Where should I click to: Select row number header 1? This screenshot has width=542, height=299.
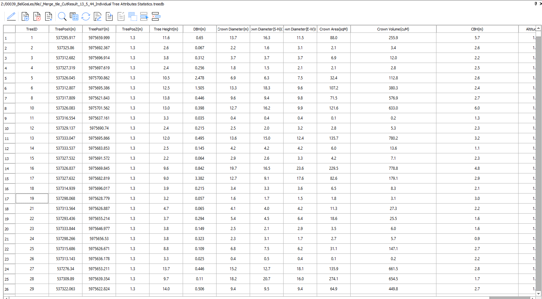9,38
